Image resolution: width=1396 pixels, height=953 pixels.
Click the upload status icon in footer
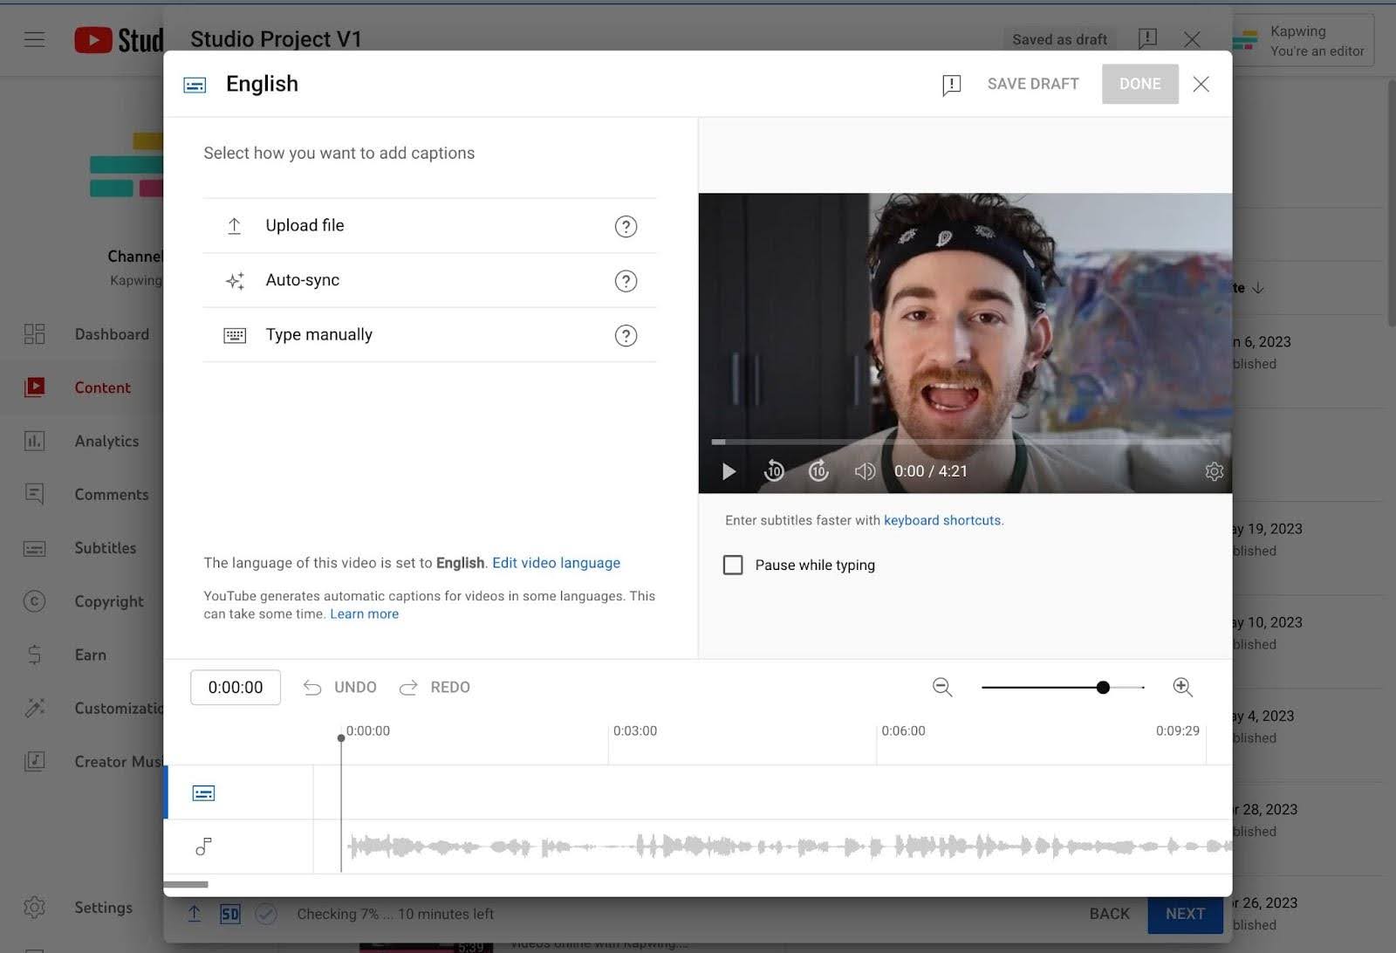tap(194, 914)
